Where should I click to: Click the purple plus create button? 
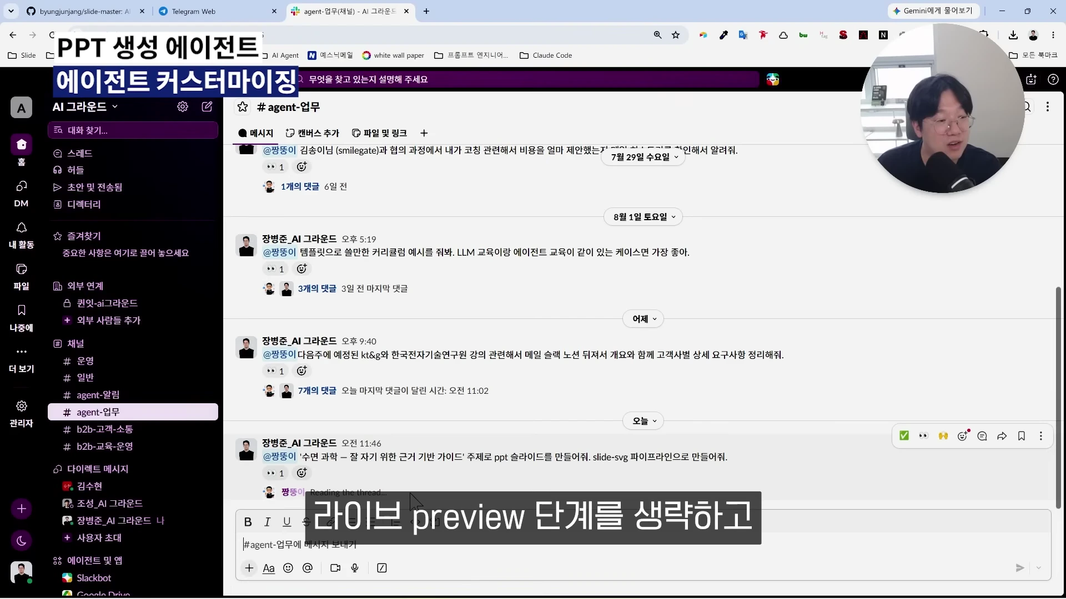[x=21, y=509]
